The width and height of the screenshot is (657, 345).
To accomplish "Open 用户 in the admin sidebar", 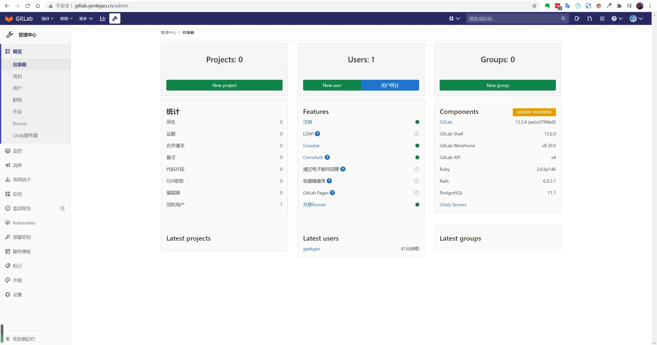I will (x=36, y=88).
